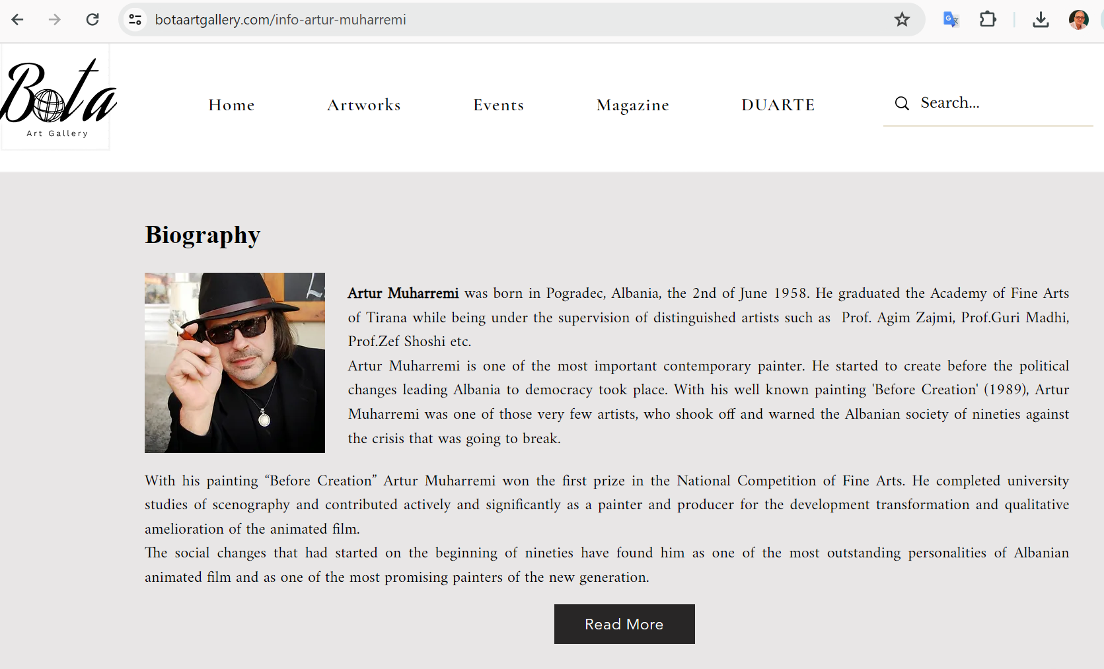Go back using the browser back arrow
Viewport: 1104px width, 669px height.
pos(18,20)
